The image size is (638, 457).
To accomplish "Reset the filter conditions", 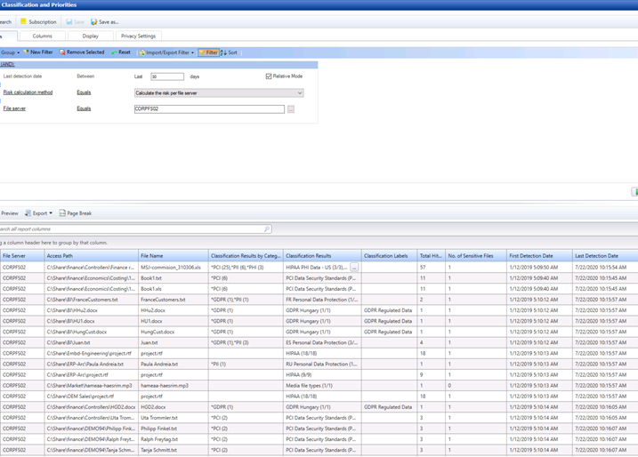I will tap(115, 52).
